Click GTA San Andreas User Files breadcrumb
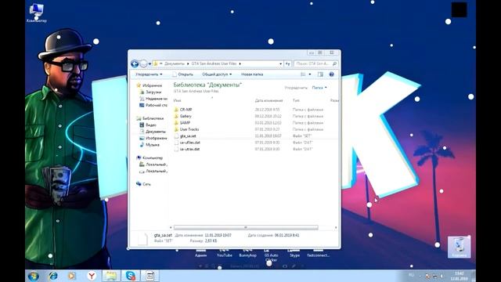 (214, 63)
